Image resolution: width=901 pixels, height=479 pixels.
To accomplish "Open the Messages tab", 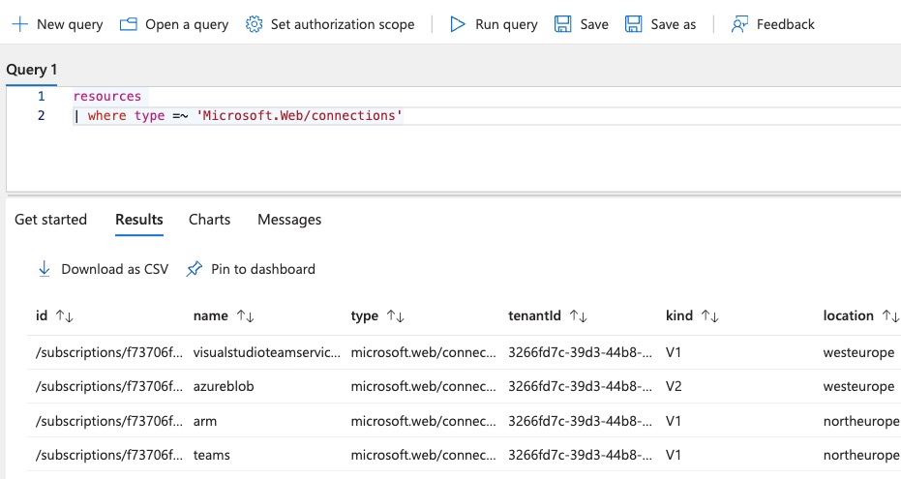I will coord(288,220).
